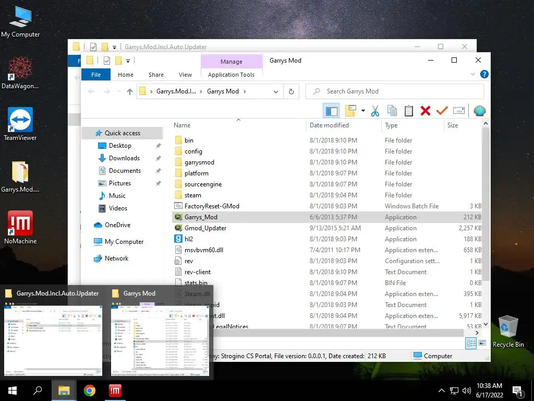Image resolution: width=534 pixels, height=401 pixels.
Task: Toggle the preview pane toolbar button
Action: click(331, 111)
